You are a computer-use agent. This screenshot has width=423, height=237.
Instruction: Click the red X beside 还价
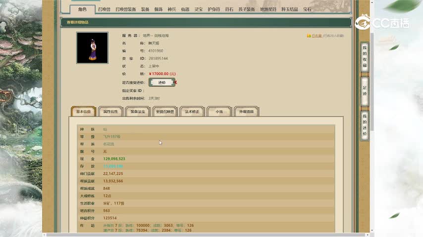pos(176,82)
